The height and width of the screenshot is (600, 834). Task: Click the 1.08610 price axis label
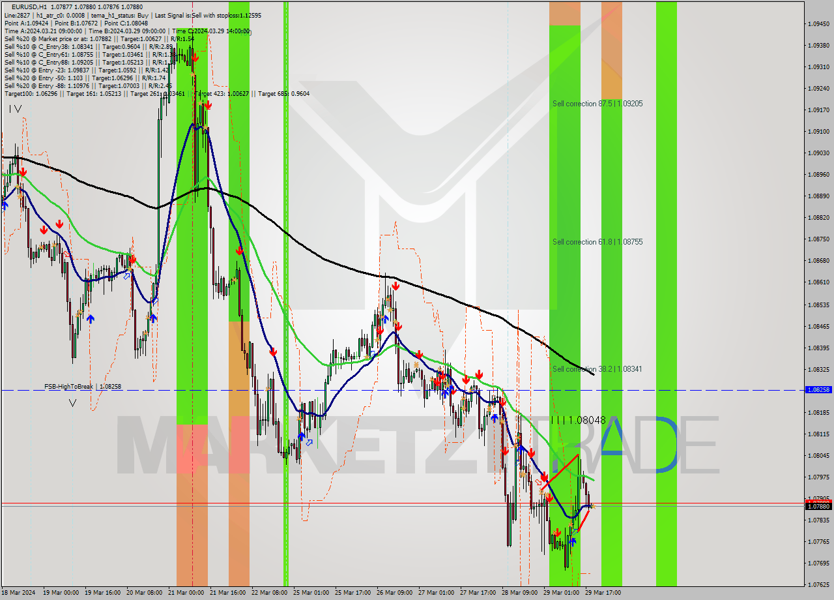pos(818,282)
